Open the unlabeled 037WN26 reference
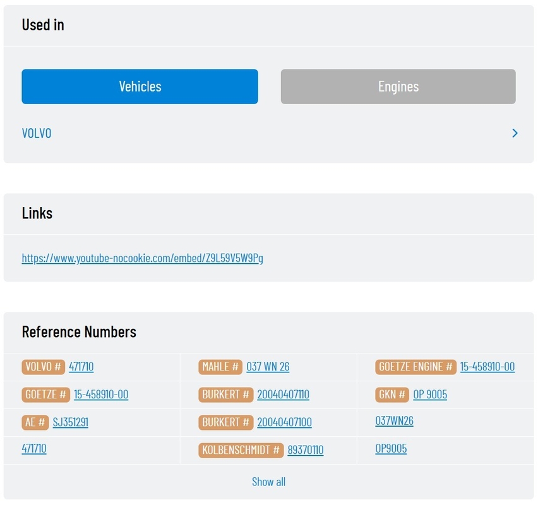 [394, 420]
